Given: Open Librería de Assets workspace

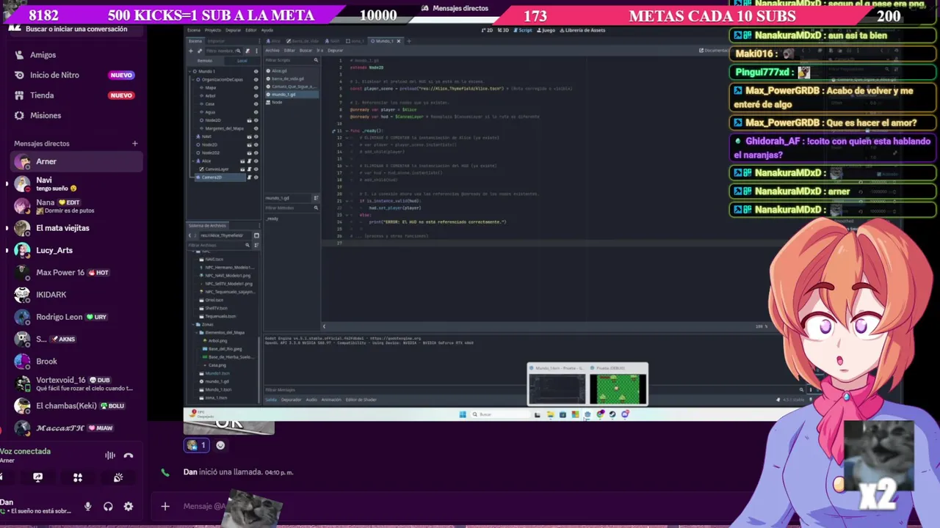Looking at the screenshot, I should click(583, 30).
